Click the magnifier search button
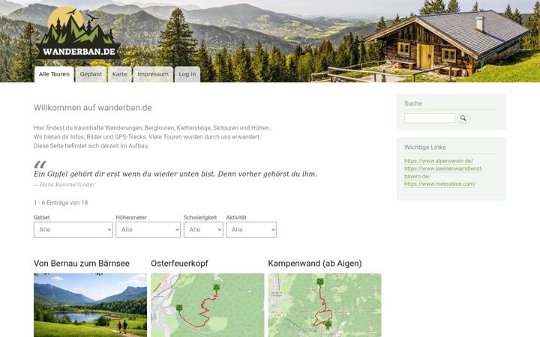The image size is (540, 337). click(463, 118)
